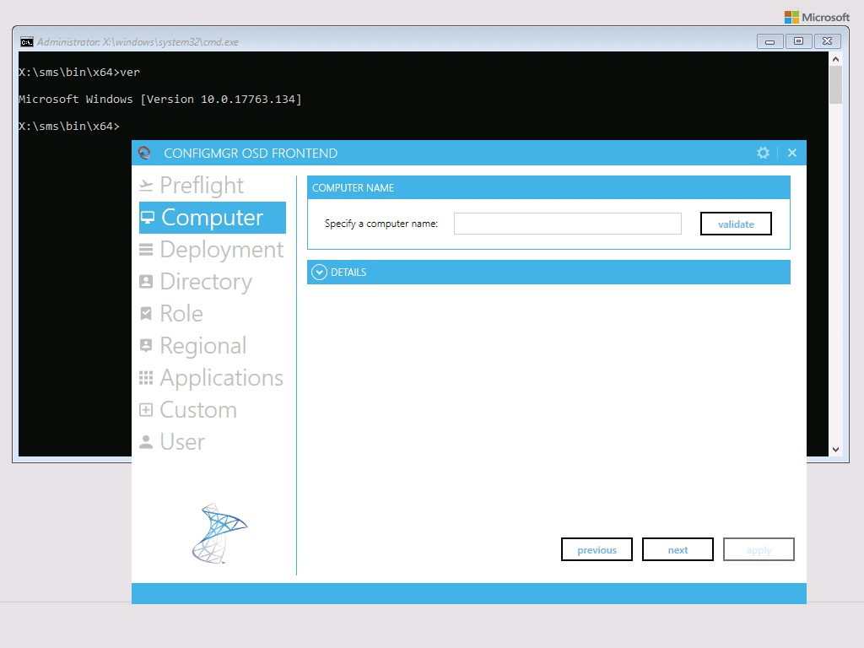
Task: Click the Directory contact-card icon
Action: coord(146,282)
